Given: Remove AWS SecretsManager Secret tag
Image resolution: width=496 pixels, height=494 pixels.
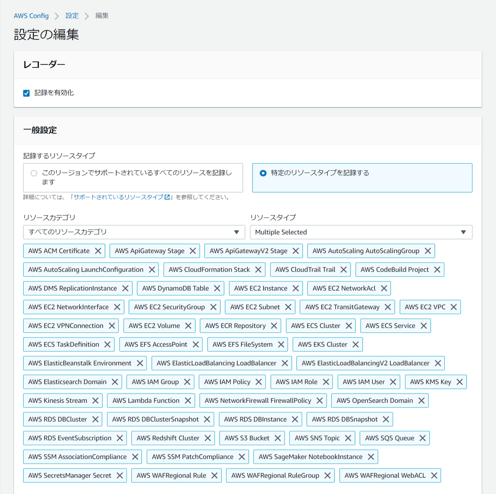Looking at the screenshot, I should [119, 475].
